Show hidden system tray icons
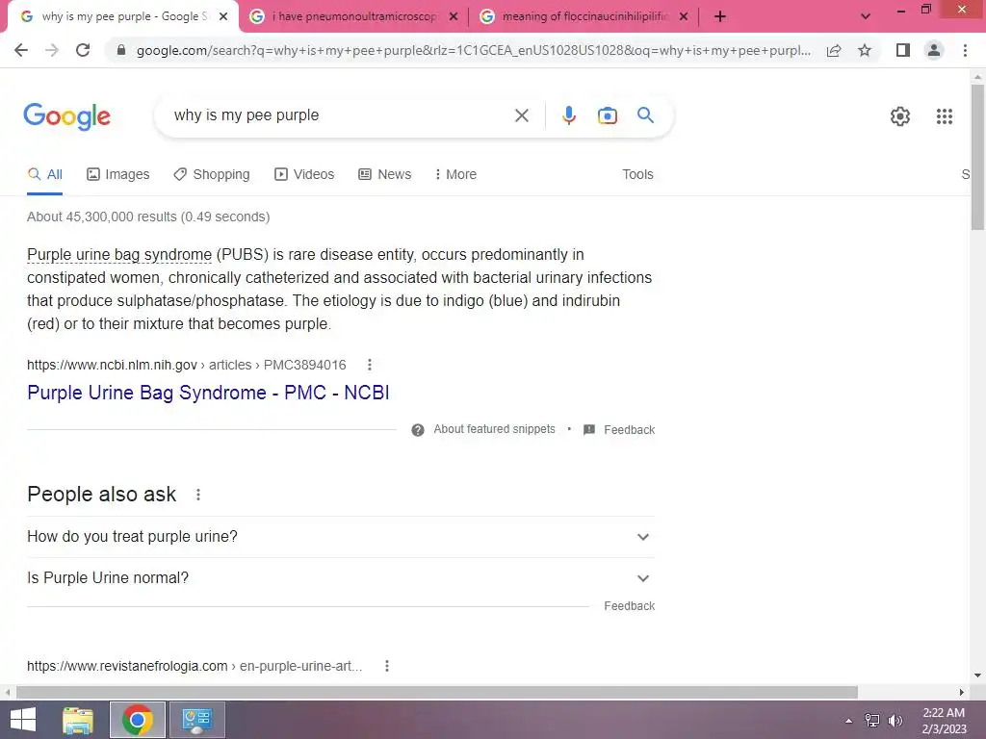Viewport: 986px width, 739px height. [849, 721]
